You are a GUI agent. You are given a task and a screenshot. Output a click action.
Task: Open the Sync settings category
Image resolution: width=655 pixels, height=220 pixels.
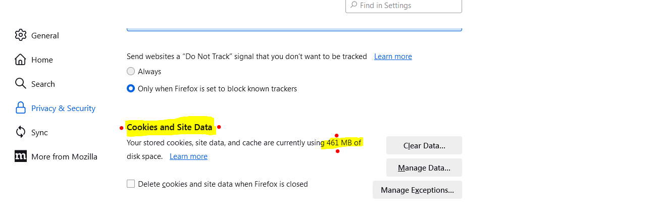(39, 132)
